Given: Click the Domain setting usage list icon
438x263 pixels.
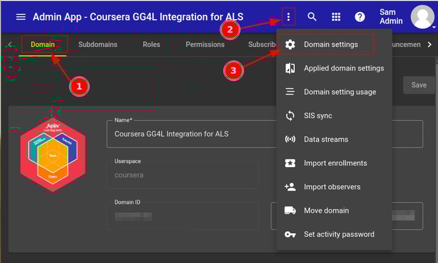Looking at the screenshot, I should click(290, 91).
